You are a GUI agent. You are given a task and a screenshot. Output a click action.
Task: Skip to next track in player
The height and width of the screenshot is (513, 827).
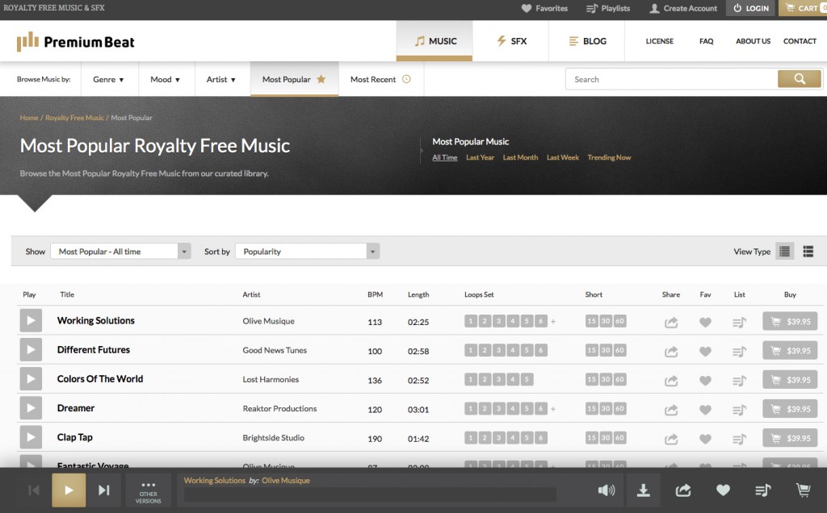(x=104, y=490)
